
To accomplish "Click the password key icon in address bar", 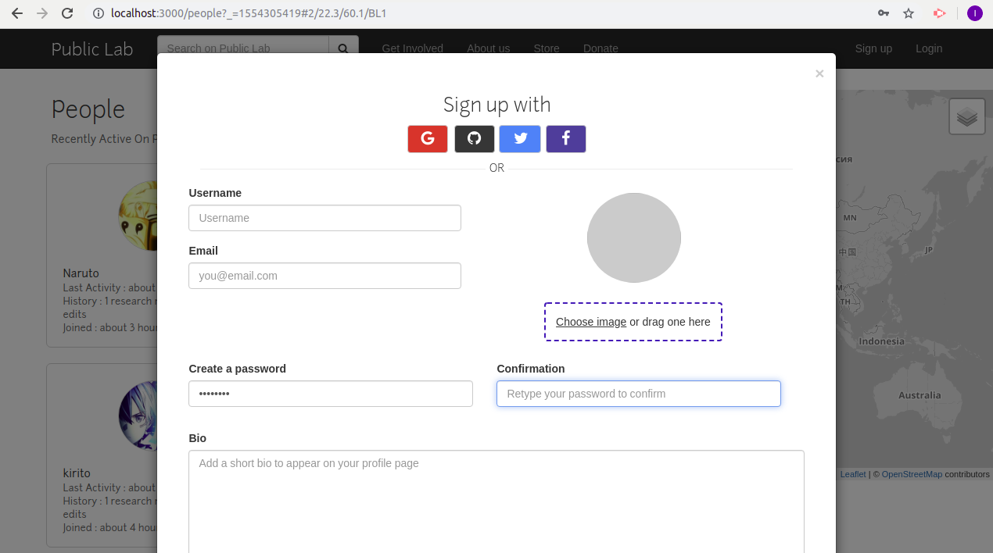I will 883,13.
